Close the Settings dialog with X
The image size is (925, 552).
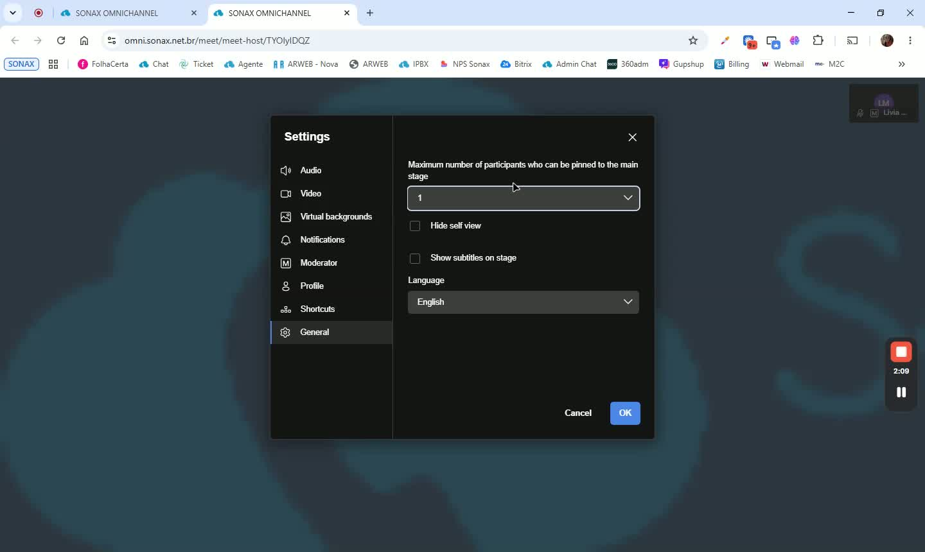tap(633, 137)
